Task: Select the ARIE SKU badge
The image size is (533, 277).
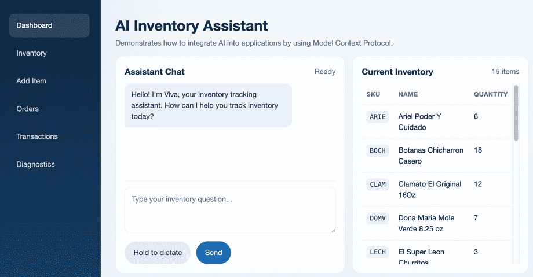Action: pos(378,117)
